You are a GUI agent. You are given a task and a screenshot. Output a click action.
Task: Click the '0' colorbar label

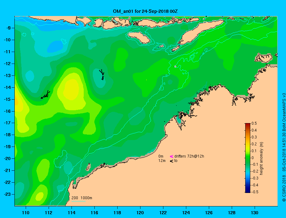[x=253, y=158]
